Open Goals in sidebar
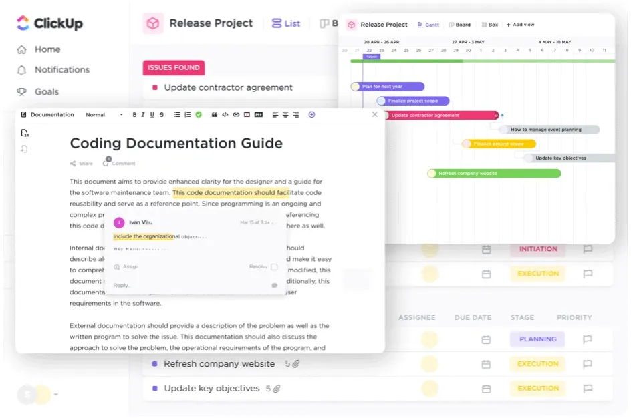This screenshot has width=631, height=418. tap(38, 91)
